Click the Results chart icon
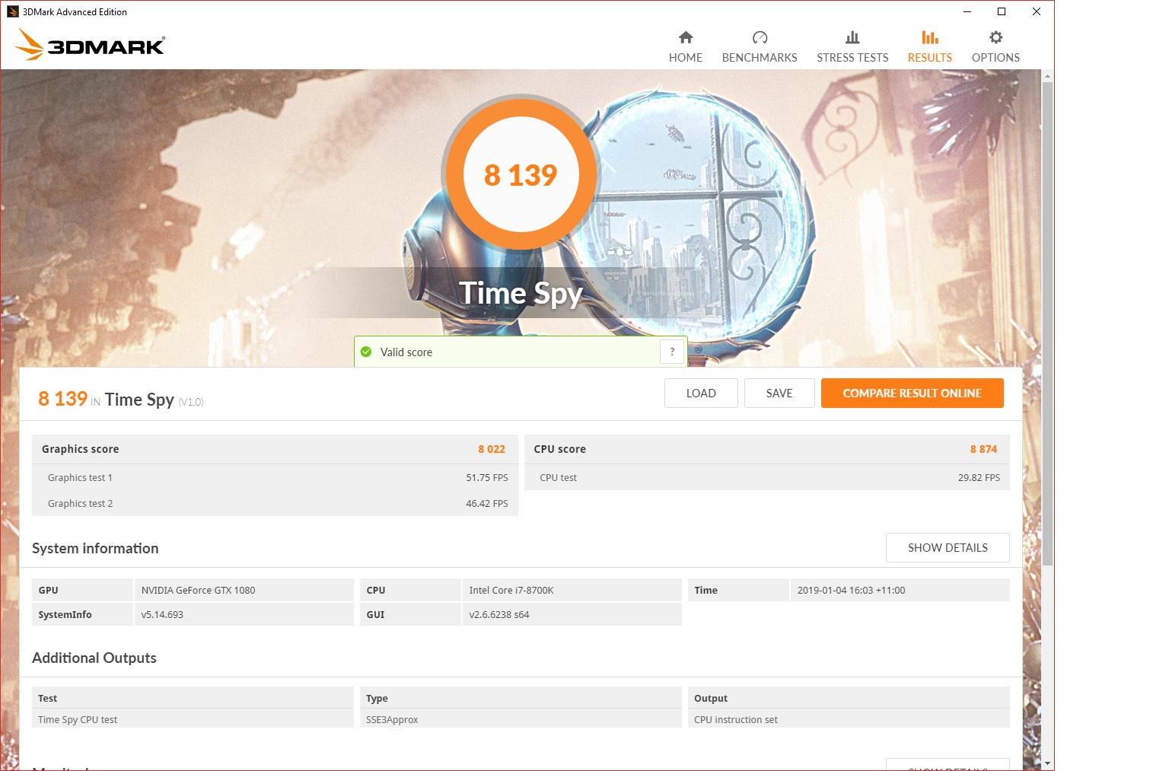Image resolution: width=1169 pixels, height=771 pixels. pyautogui.click(x=929, y=37)
